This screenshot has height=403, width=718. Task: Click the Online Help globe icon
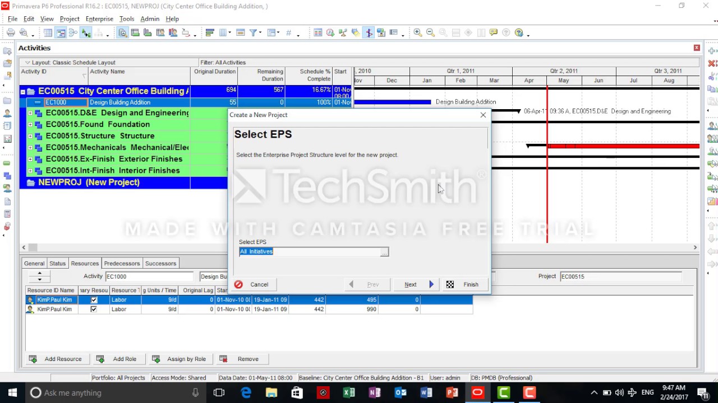pos(519,32)
